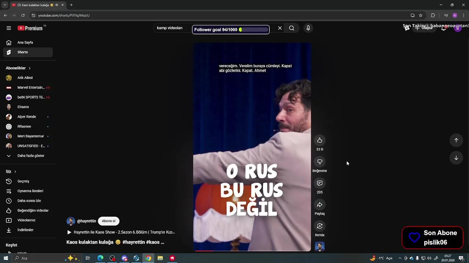Select Shorts in sidebar
Viewport: 469px width, 263px height.
pyautogui.click(x=28, y=52)
